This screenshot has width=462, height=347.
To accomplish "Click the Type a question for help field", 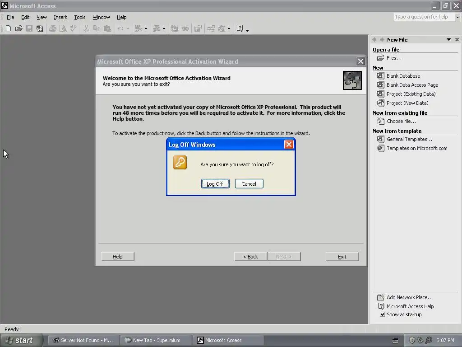I will 424,17.
